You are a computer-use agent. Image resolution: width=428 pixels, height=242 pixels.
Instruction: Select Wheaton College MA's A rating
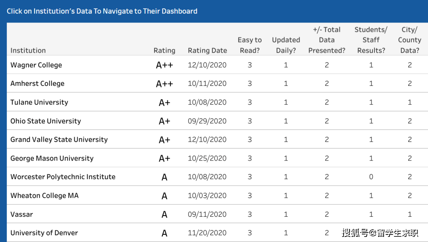164,196
